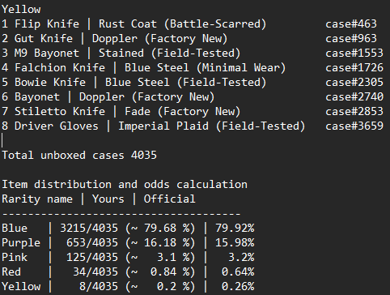Click the 'Red' rarity label
The height and width of the screenshot is (295, 390).
tap(11, 272)
